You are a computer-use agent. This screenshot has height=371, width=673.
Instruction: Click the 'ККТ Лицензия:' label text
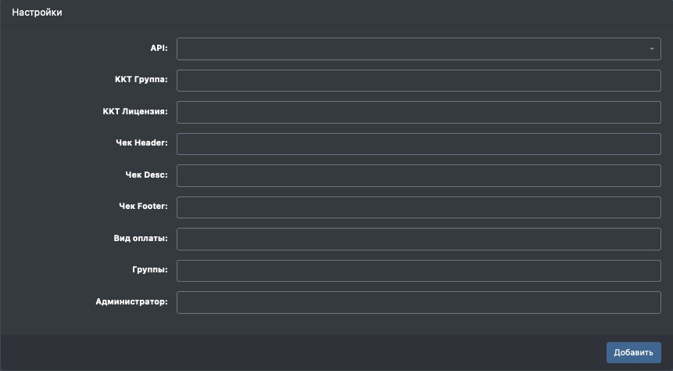[135, 112]
